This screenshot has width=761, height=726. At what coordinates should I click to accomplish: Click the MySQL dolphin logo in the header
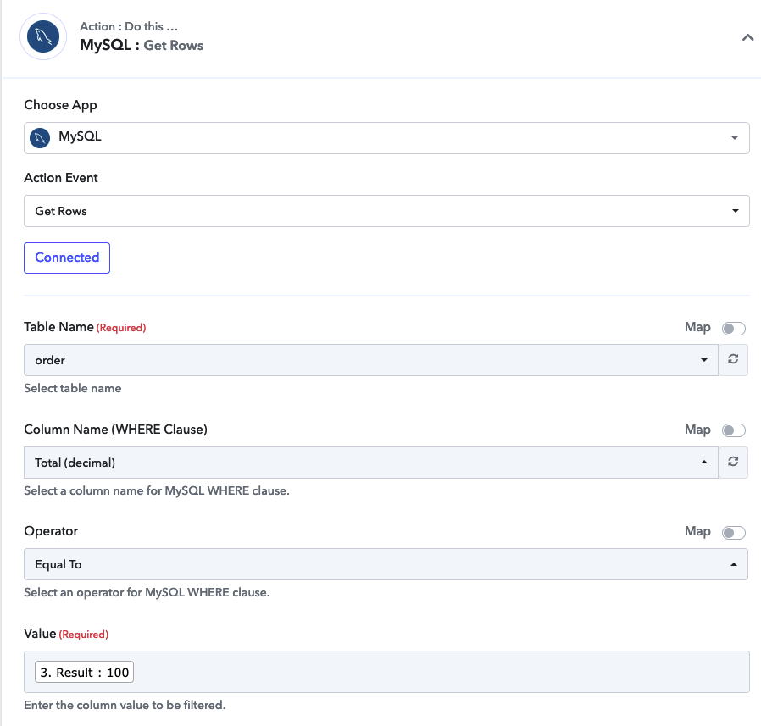(43, 36)
